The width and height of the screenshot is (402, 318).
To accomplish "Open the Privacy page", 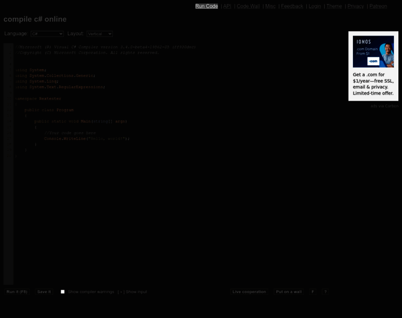I will pyautogui.click(x=355, y=6).
